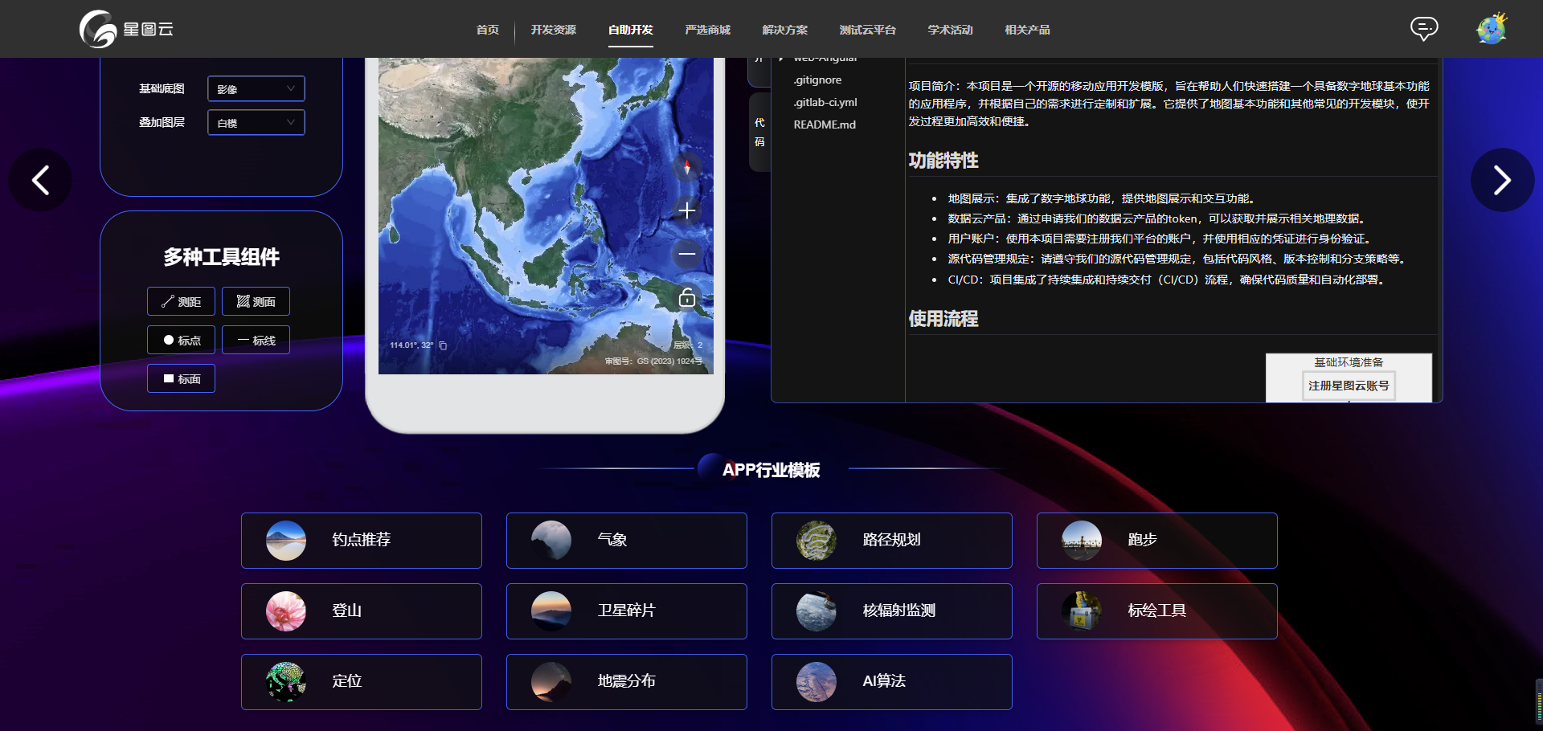The height and width of the screenshot is (731, 1543).
Task: Click the 卫星碎片 template icon
Action: [551, 611]
